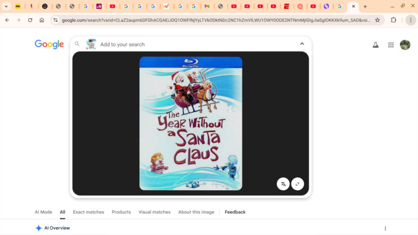Open the Google apps grid
This screenshot has height=235, width=418.
click(391, 45)
